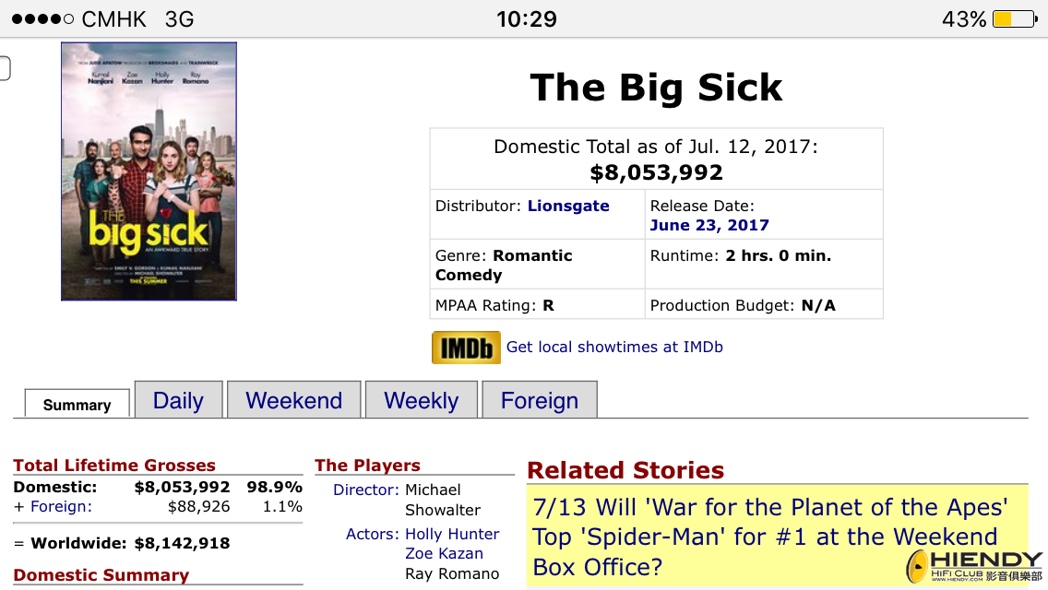Open Holly Hunter's page
Viewport: 1048px width, 590px height.
tap(452, 535)
